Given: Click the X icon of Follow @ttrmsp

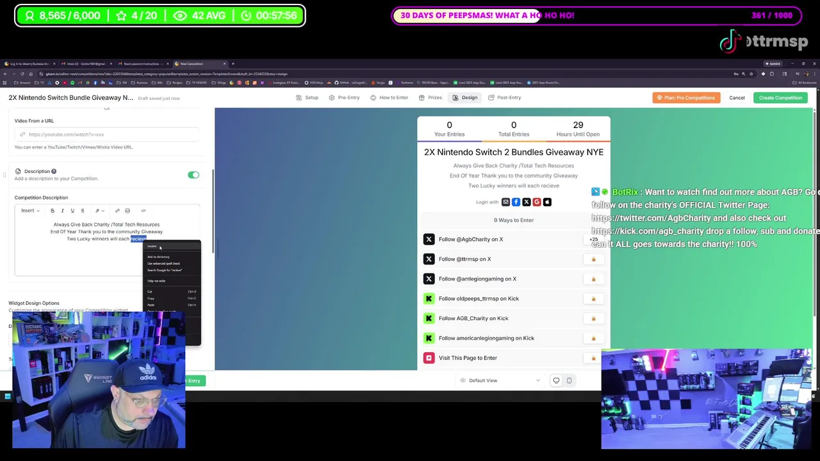Looking at the screenshot, I should (429, 259).
